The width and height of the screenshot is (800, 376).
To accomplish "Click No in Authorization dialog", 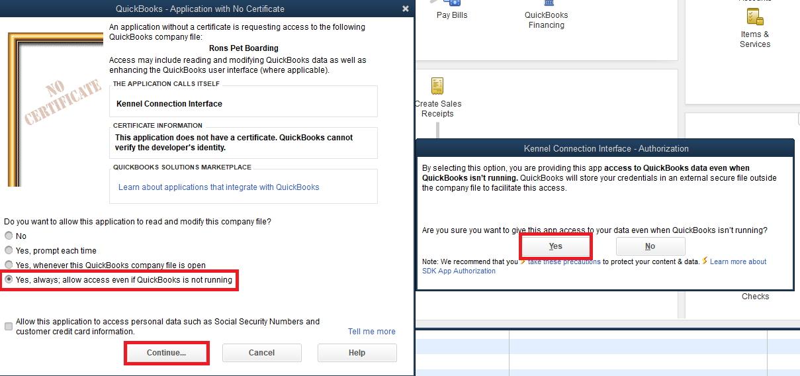I will (650, 246).
